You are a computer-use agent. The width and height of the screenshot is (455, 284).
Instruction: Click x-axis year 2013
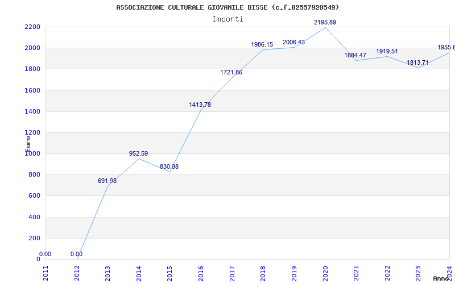coord(108,273)
